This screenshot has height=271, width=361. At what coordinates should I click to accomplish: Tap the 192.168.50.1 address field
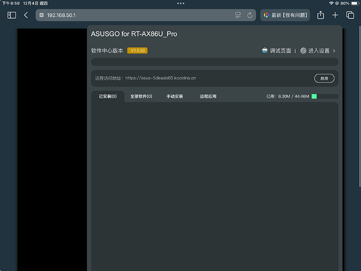(136, 15)
